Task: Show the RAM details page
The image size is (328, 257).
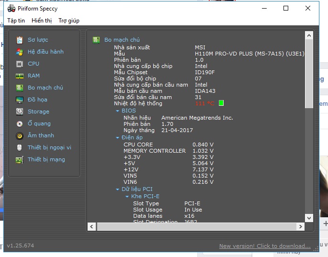Action: [34, 76]
